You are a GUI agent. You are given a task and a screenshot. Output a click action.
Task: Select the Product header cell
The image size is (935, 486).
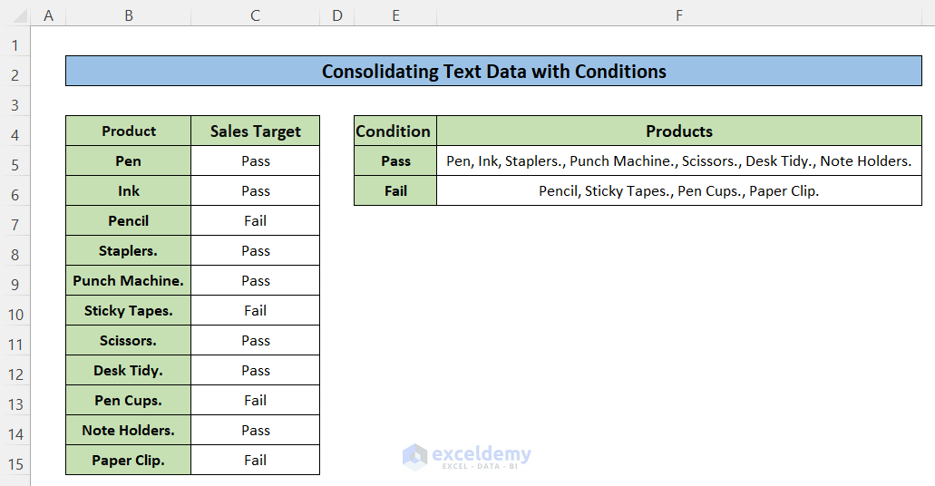128,131
